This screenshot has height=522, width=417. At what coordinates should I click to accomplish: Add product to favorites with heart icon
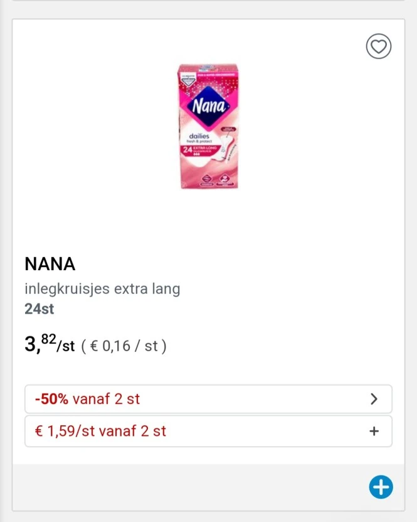(x=379, y=46)
